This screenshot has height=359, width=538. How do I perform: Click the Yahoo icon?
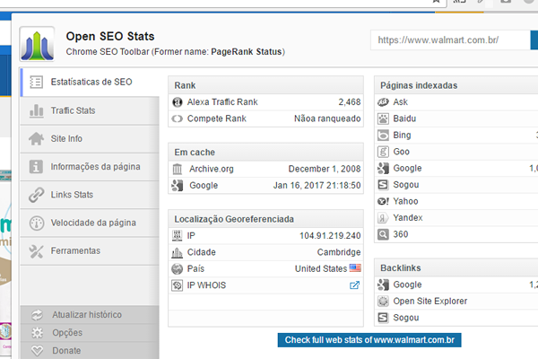point(383,201)
